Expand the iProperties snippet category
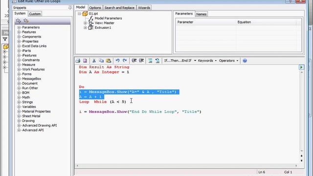 19,41
